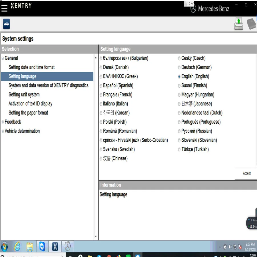Select the English (English) radio button
Image resolution: width=257 pixels, height=257 pixels.
179,77
